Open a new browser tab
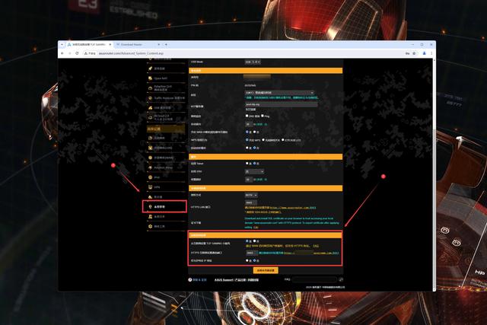Image resolution: width=487 pixels, height=325 pixels. point(166,45)
